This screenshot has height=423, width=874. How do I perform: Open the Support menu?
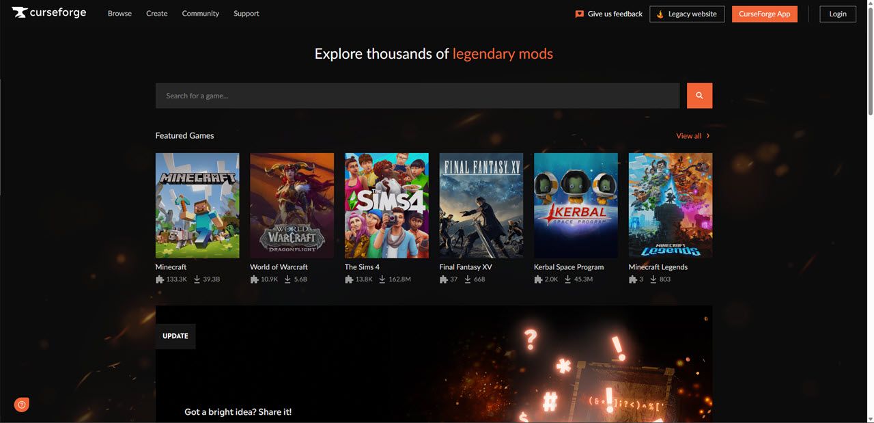tap(246, 14)
